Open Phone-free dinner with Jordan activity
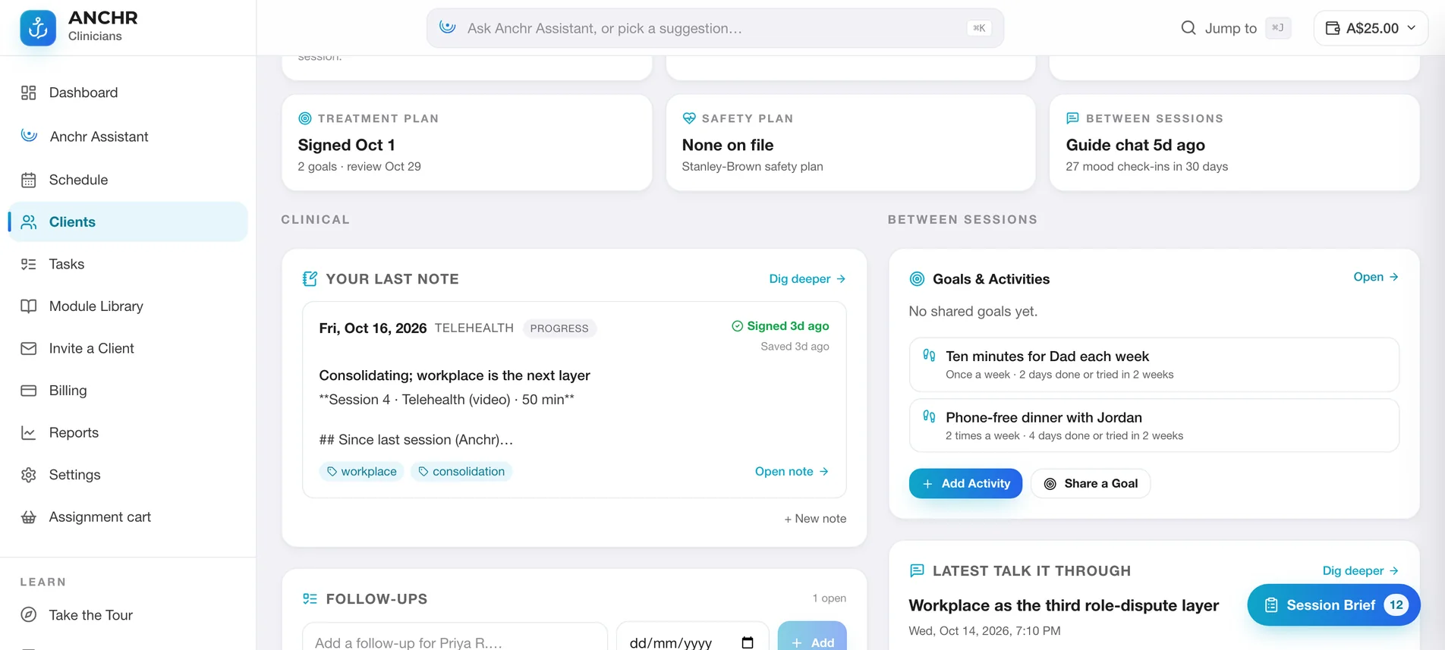Screen dimensions: 1445x650 1154,425
